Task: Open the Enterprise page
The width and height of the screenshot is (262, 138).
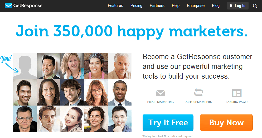Action: [x=196, y=6]
